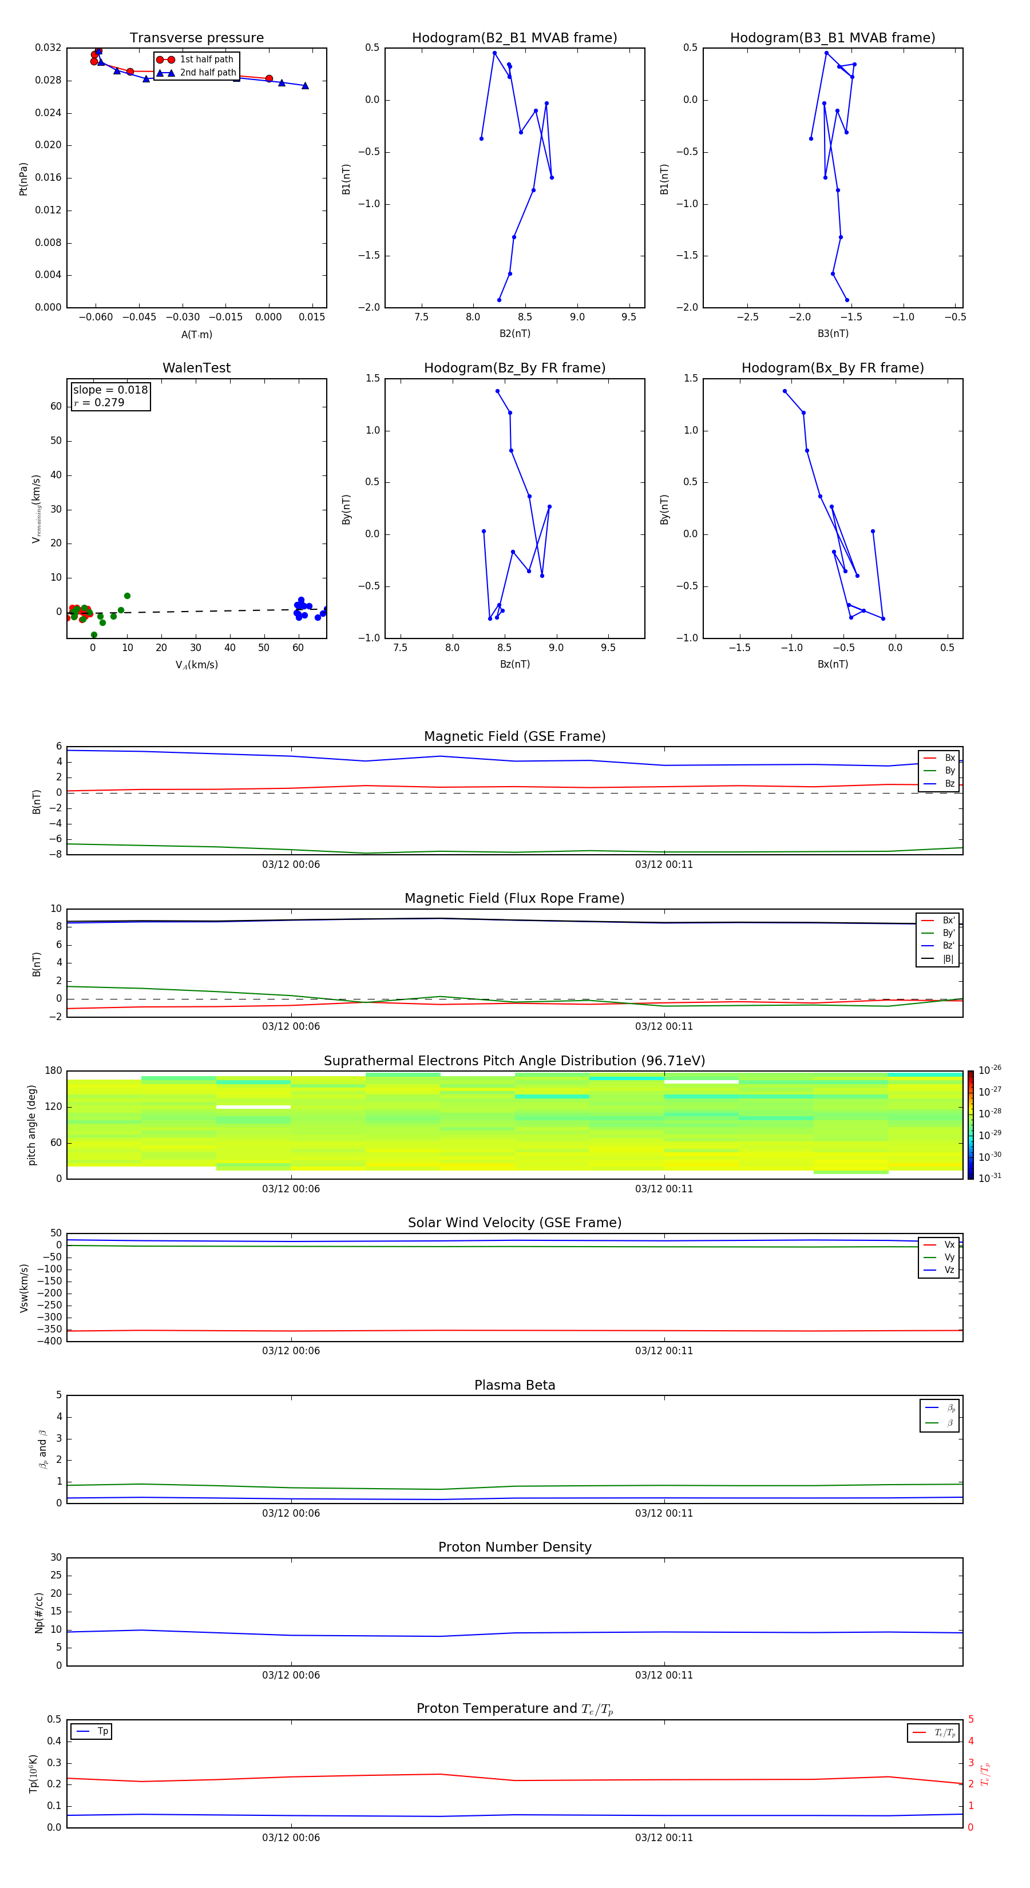Click the 'Plasma Beta' plot title
Image resolution: width=1030 pixels, height=1888 pixels.
point(514,1385)
